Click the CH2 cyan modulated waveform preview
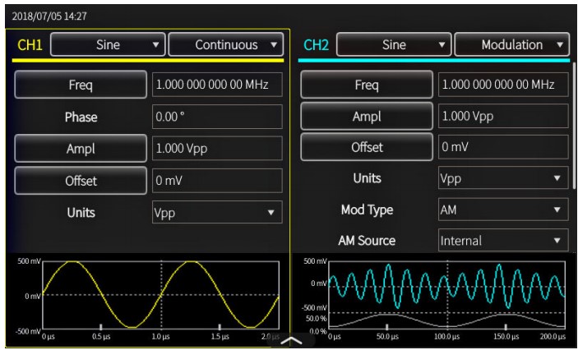 pos(447,286)
